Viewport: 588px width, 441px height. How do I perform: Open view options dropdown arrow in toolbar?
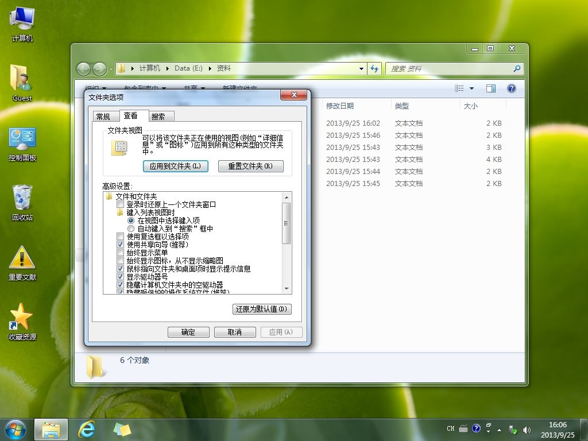(x=472, y=88)
